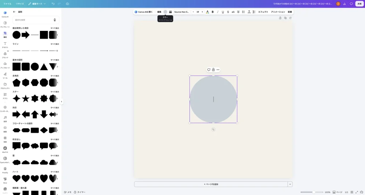Show all 多角形 polygon shapes
The image size is (365, 195).
[55, 76]
